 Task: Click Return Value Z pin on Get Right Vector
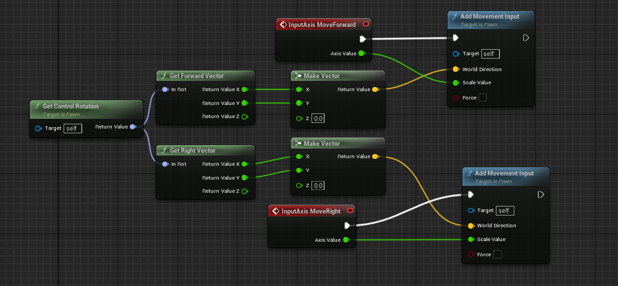point(244,191)
